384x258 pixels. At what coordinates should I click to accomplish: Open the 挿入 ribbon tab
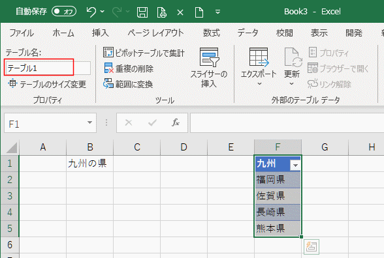click(x=101, y=33)
